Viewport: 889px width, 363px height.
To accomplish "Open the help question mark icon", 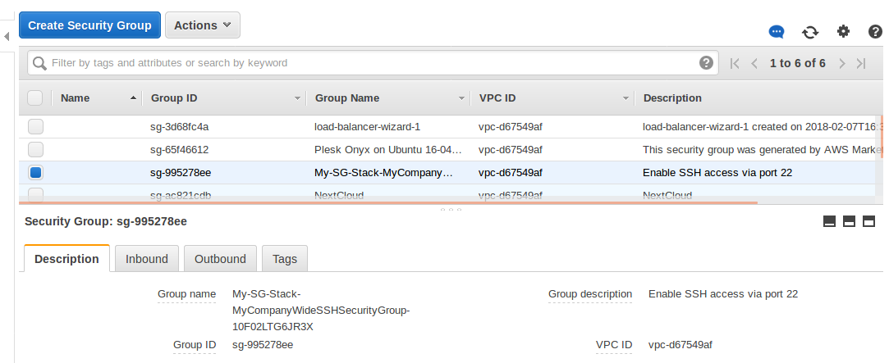I will pyautogui.click(x=875, y=32).
